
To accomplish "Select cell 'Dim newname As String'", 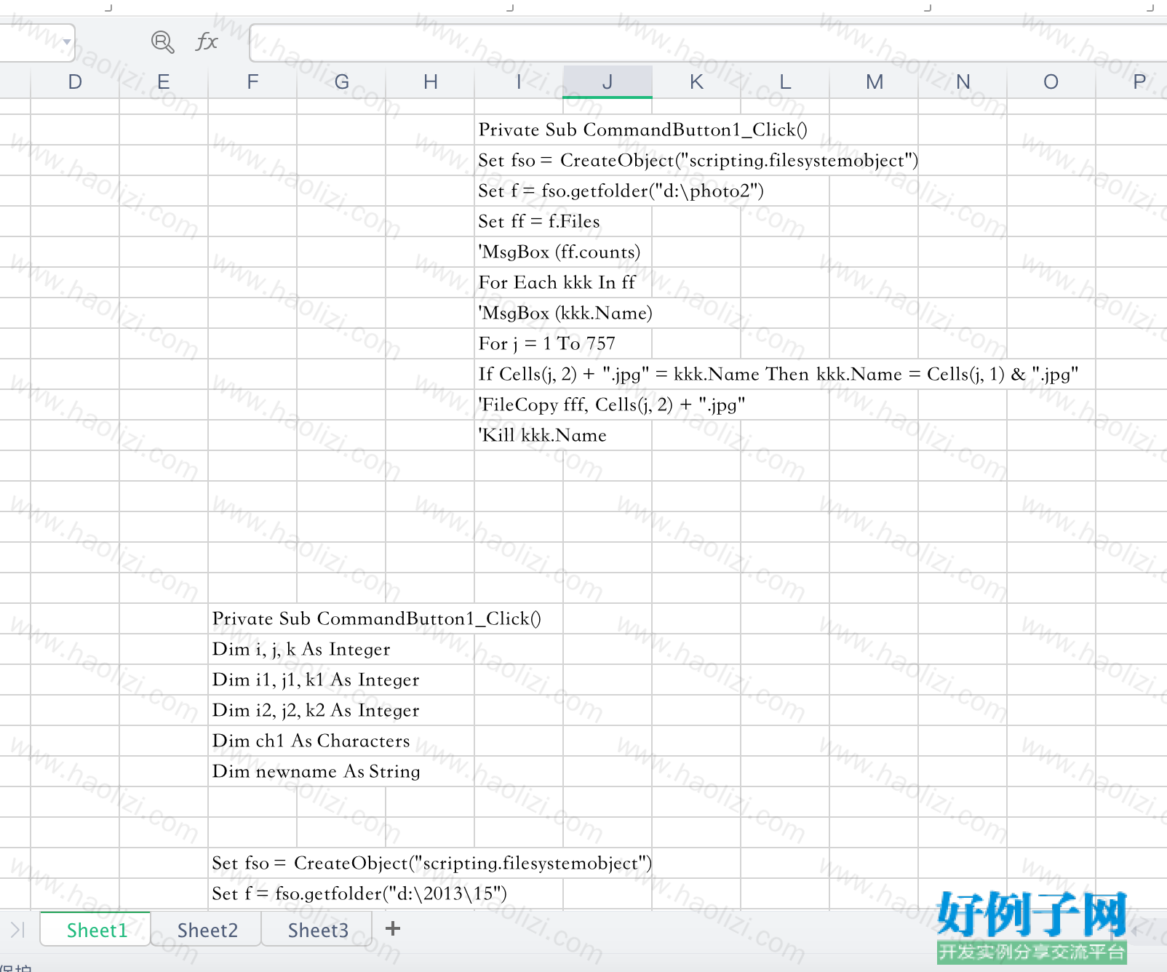I will click(x=316, y=771).
